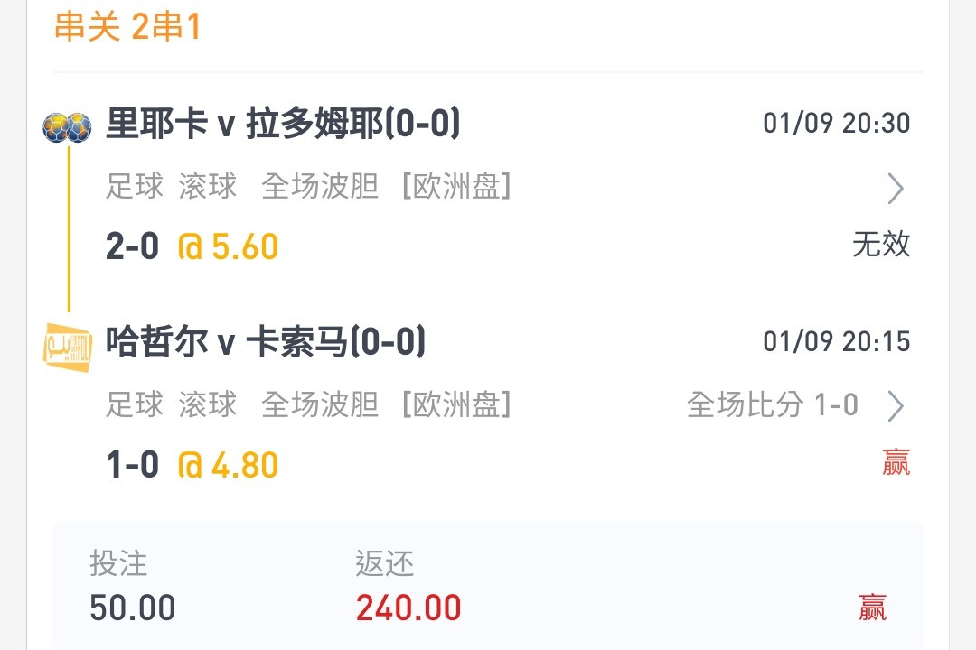Viewport: 976px width, 650px height.
Task: Click the 1-0 score selection
Action: (133, 465)
